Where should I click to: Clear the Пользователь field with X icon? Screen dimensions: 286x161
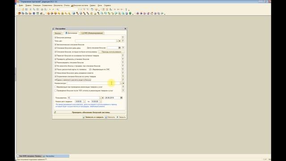pos(103,98)
